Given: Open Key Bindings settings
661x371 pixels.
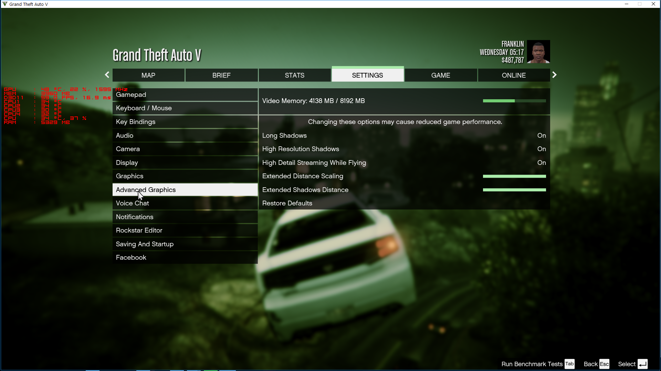Looking at the screenshot, I should pos(185,122).
